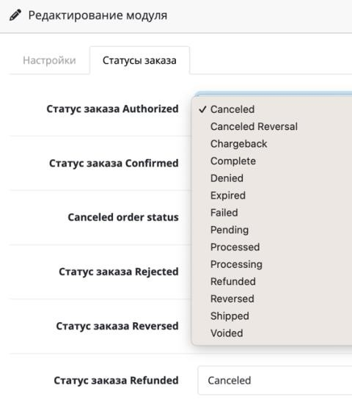The width and height of the screenshot is (352, 419).
Task: Click the Canceled order status label
Action: coord(123,217)
